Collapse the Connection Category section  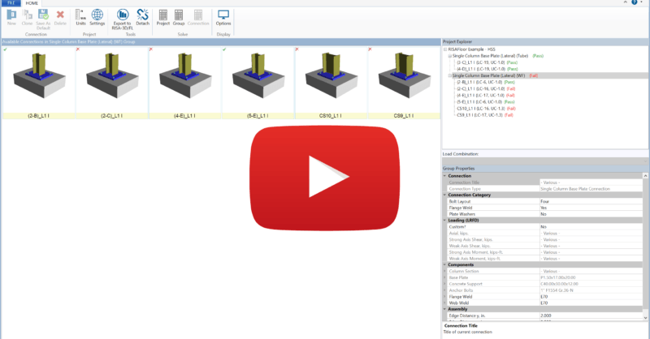444,195
